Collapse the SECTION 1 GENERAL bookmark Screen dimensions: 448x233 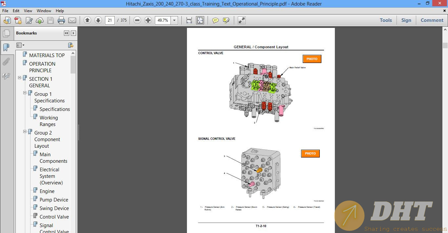coord(20,78)
